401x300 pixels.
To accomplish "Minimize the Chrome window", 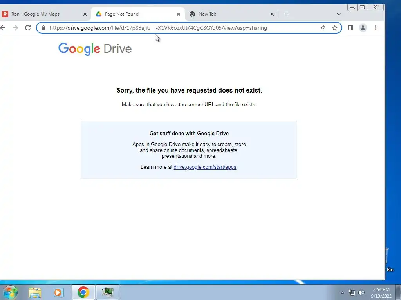I will [x=352, y=8].
